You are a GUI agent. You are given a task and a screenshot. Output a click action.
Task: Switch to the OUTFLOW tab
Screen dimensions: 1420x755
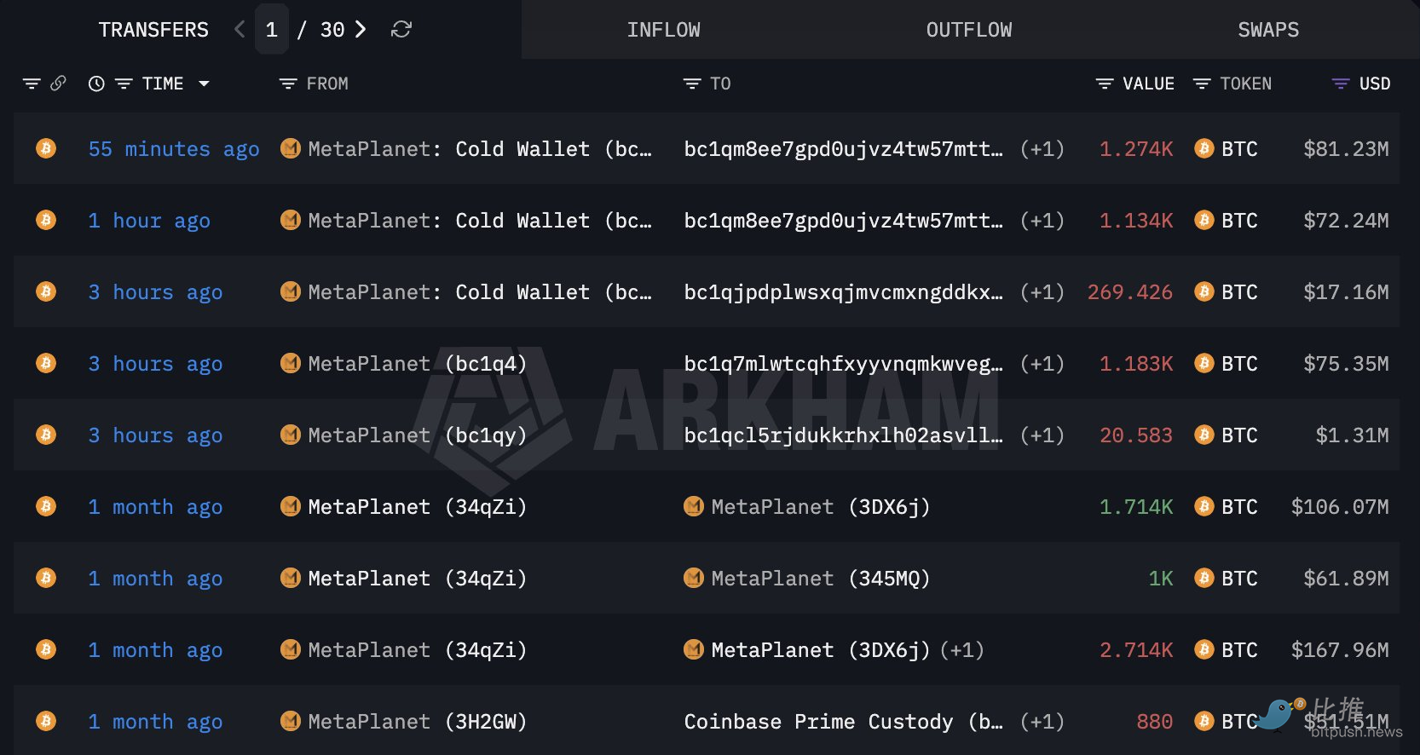coord(969,30)
